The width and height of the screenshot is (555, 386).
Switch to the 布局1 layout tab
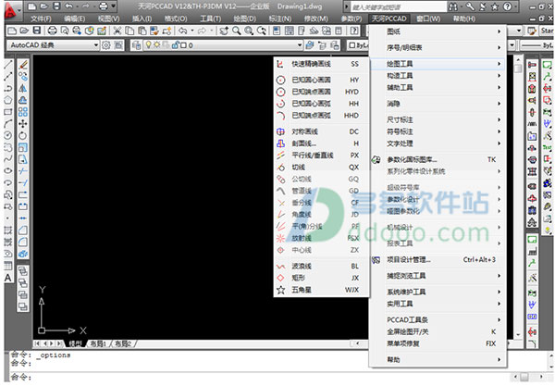click(x=98, y=343)
